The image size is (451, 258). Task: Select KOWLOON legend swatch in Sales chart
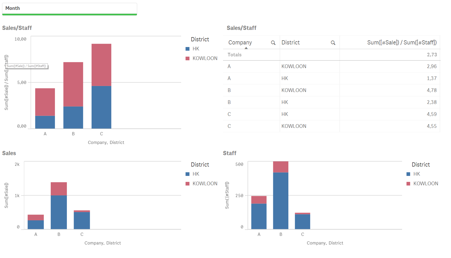pyautogui.click(x=187, y=184)
